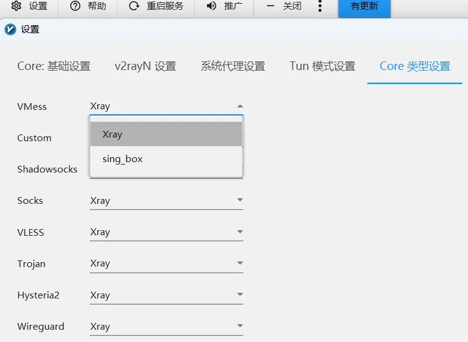Click the Xray value in the Trojan row
This screenshot has width=468, height=342.
100,264
